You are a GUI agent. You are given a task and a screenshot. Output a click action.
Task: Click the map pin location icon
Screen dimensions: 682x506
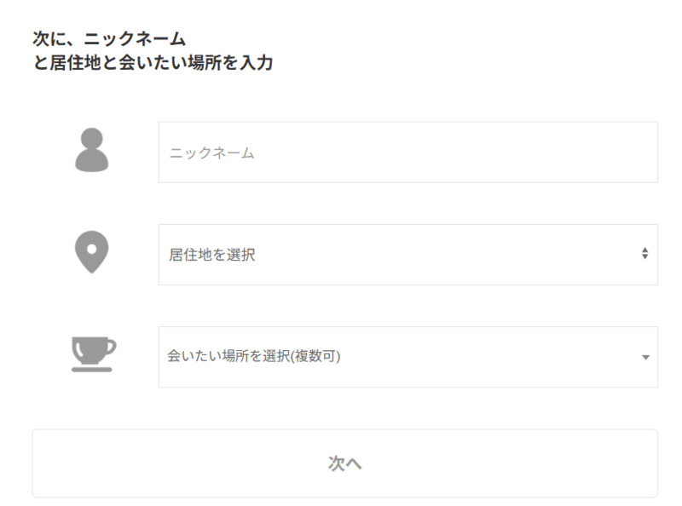click(92, 252)
